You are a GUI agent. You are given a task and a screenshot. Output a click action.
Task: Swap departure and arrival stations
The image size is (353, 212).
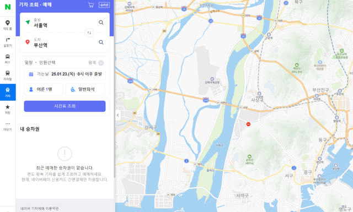point(89,32)
